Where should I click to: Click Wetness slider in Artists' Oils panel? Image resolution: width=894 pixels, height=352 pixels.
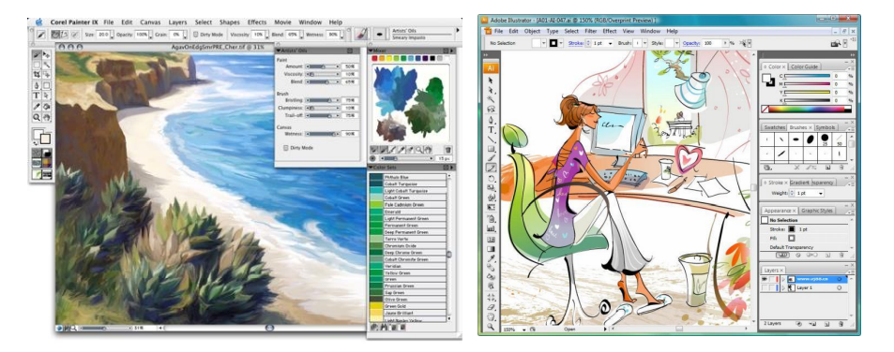point(323,134)
